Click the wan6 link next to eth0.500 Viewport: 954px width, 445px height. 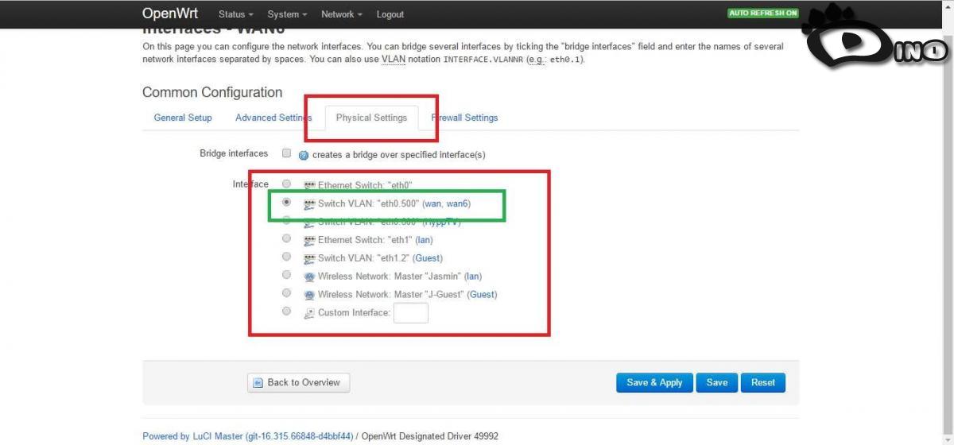(457, 204)
